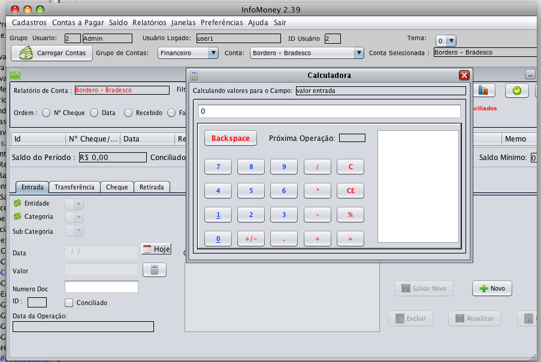Image resolution: width=541 pixels, height=362 pixels.
Task: Click the calculator divide button
Action: tap(318, 167)
